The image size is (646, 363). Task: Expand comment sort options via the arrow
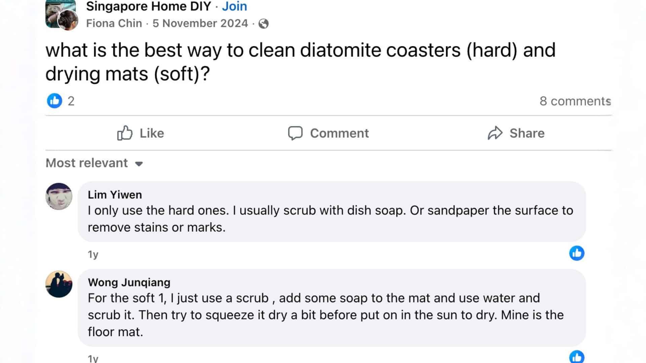(x=139, y=164)
